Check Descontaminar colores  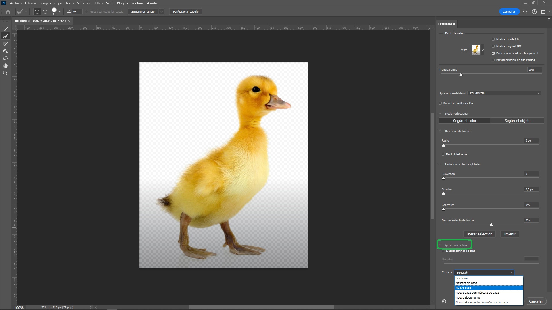point(443,251)
